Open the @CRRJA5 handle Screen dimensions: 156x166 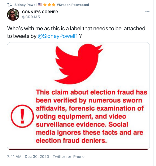coord(31,17)
